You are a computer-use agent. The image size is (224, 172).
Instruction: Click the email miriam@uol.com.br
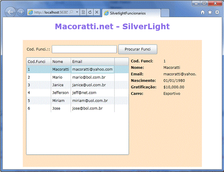click(x=90, y=101)
